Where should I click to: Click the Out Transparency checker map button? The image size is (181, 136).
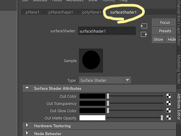169,103
